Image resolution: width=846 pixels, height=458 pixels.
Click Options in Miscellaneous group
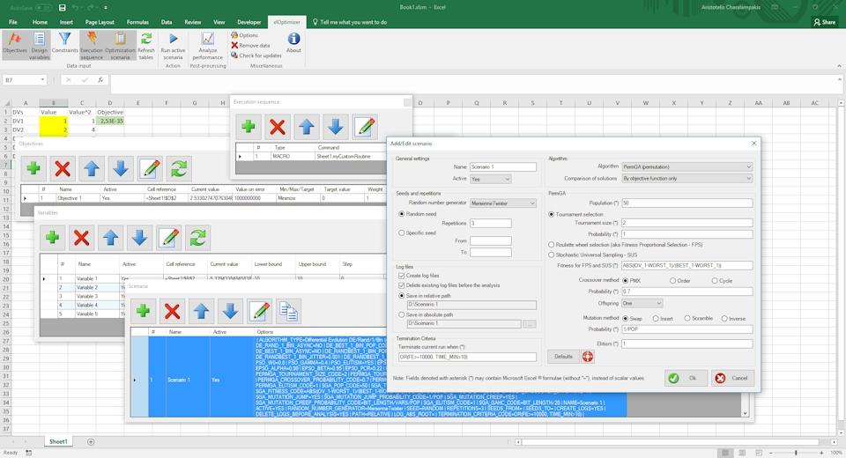click(244, 35)
